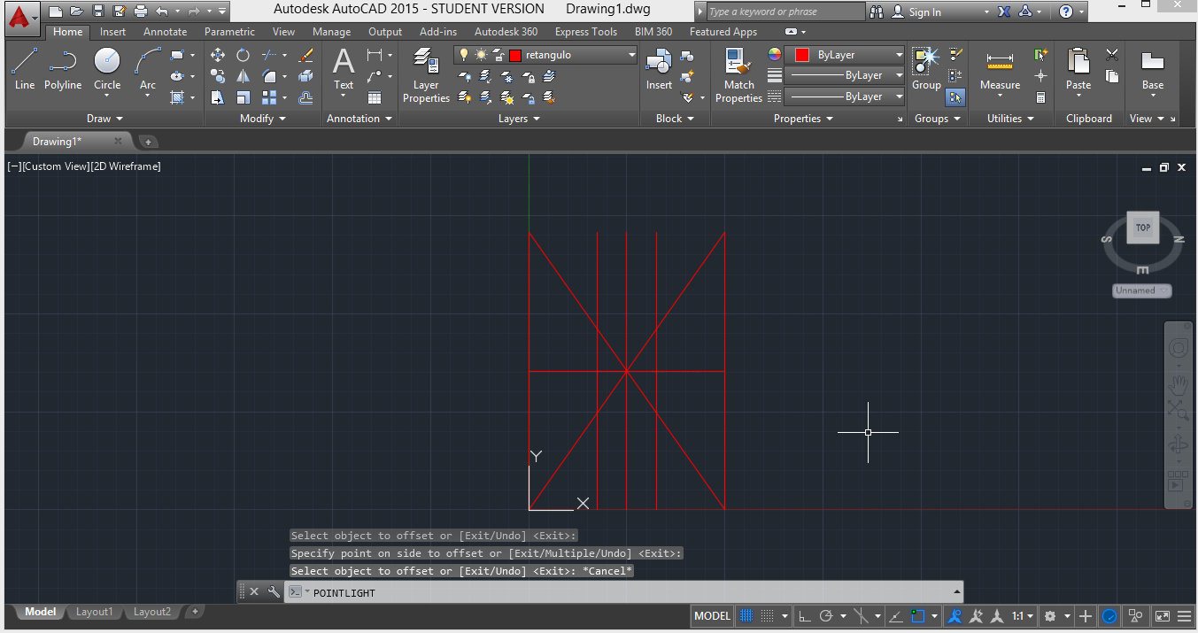Toggle object snap tracking in status bar
The height and width of the screenshot is (633, 1198).
(x=896, y=616)
